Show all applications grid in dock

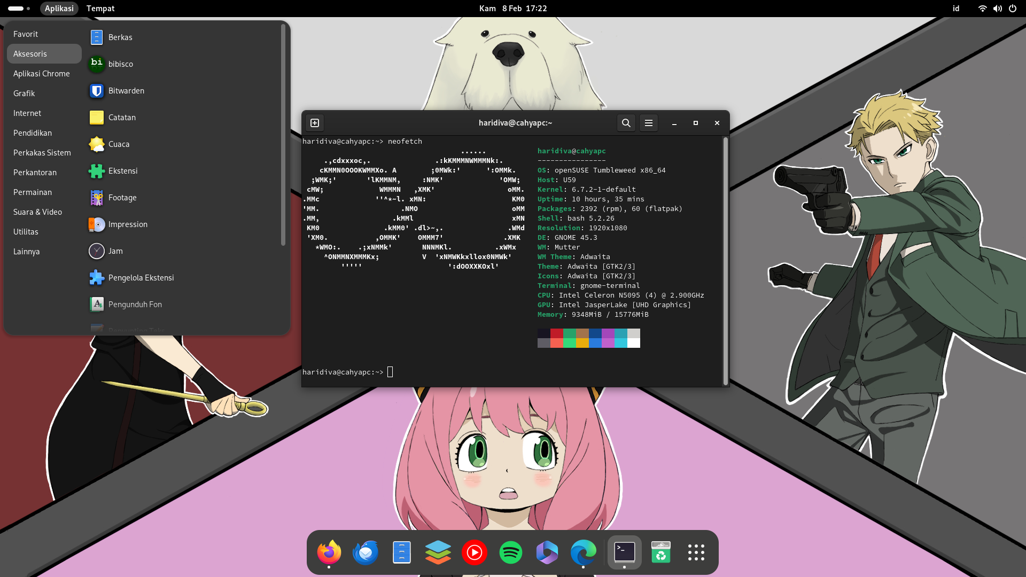696,552
